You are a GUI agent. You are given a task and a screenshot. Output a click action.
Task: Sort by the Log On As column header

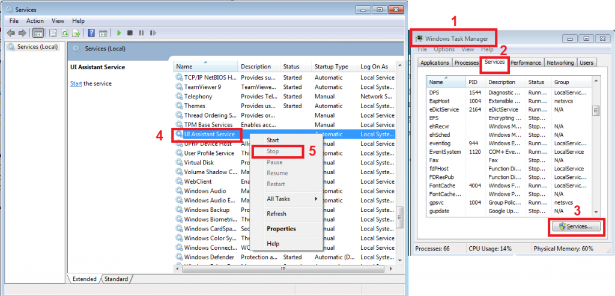click(377, 67)
